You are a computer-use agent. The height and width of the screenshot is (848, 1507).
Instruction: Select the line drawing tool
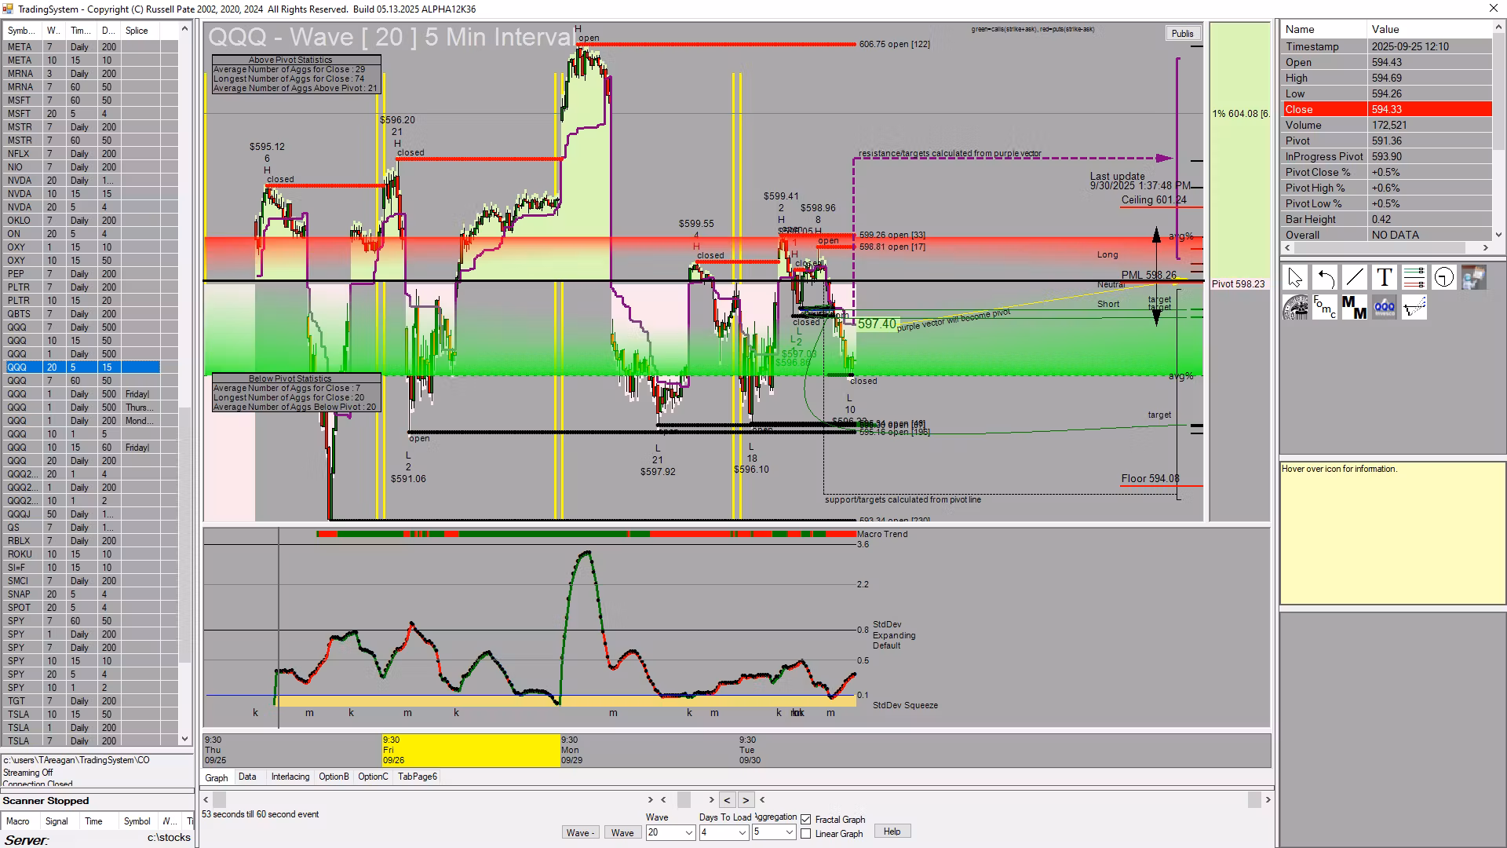tap(1355, 278)
